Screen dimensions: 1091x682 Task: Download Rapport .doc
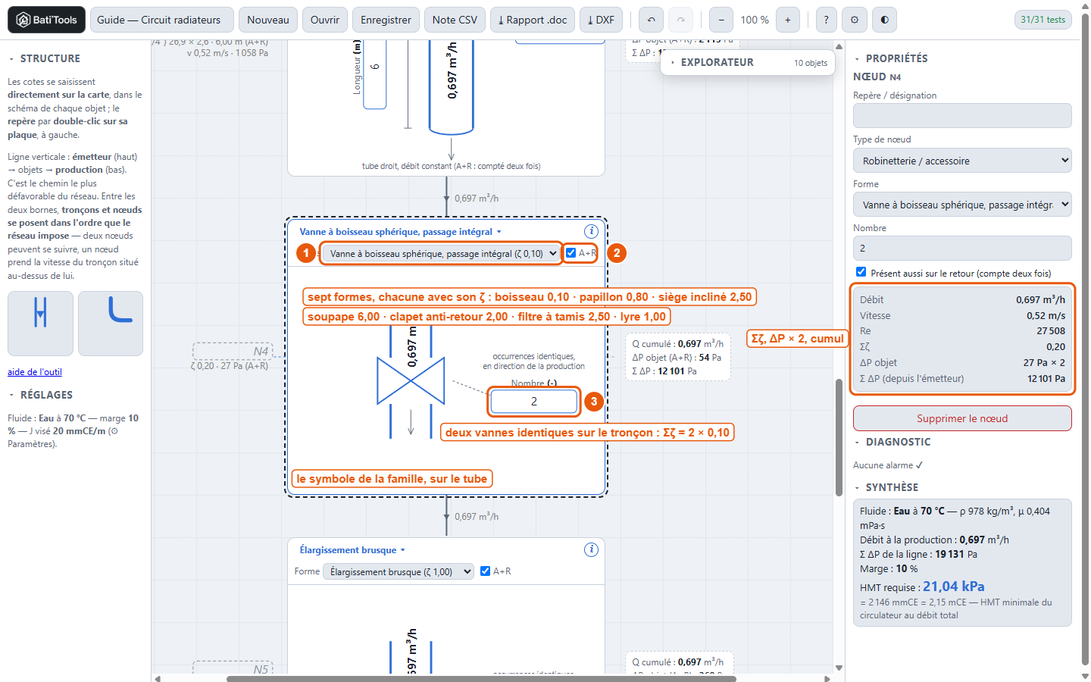click(532, 20)
